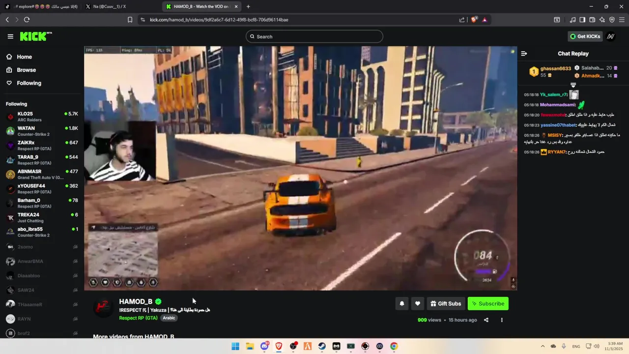Click the Kick search field

(x=314, y=36)
